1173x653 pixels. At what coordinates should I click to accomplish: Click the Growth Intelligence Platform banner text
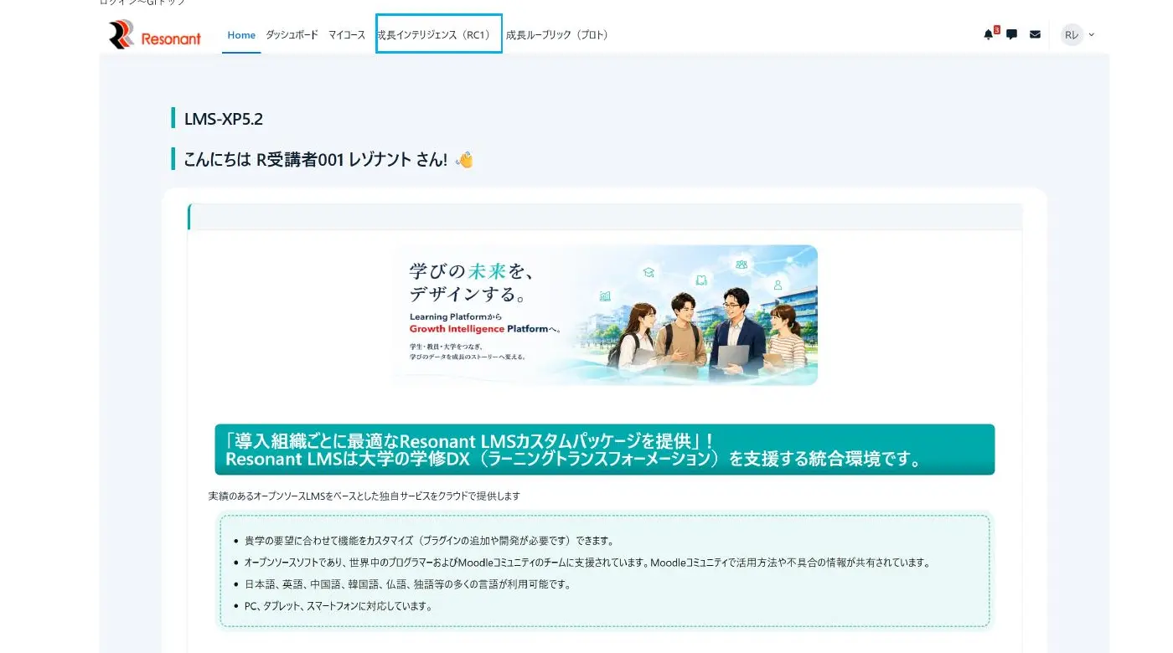(486, 329)
